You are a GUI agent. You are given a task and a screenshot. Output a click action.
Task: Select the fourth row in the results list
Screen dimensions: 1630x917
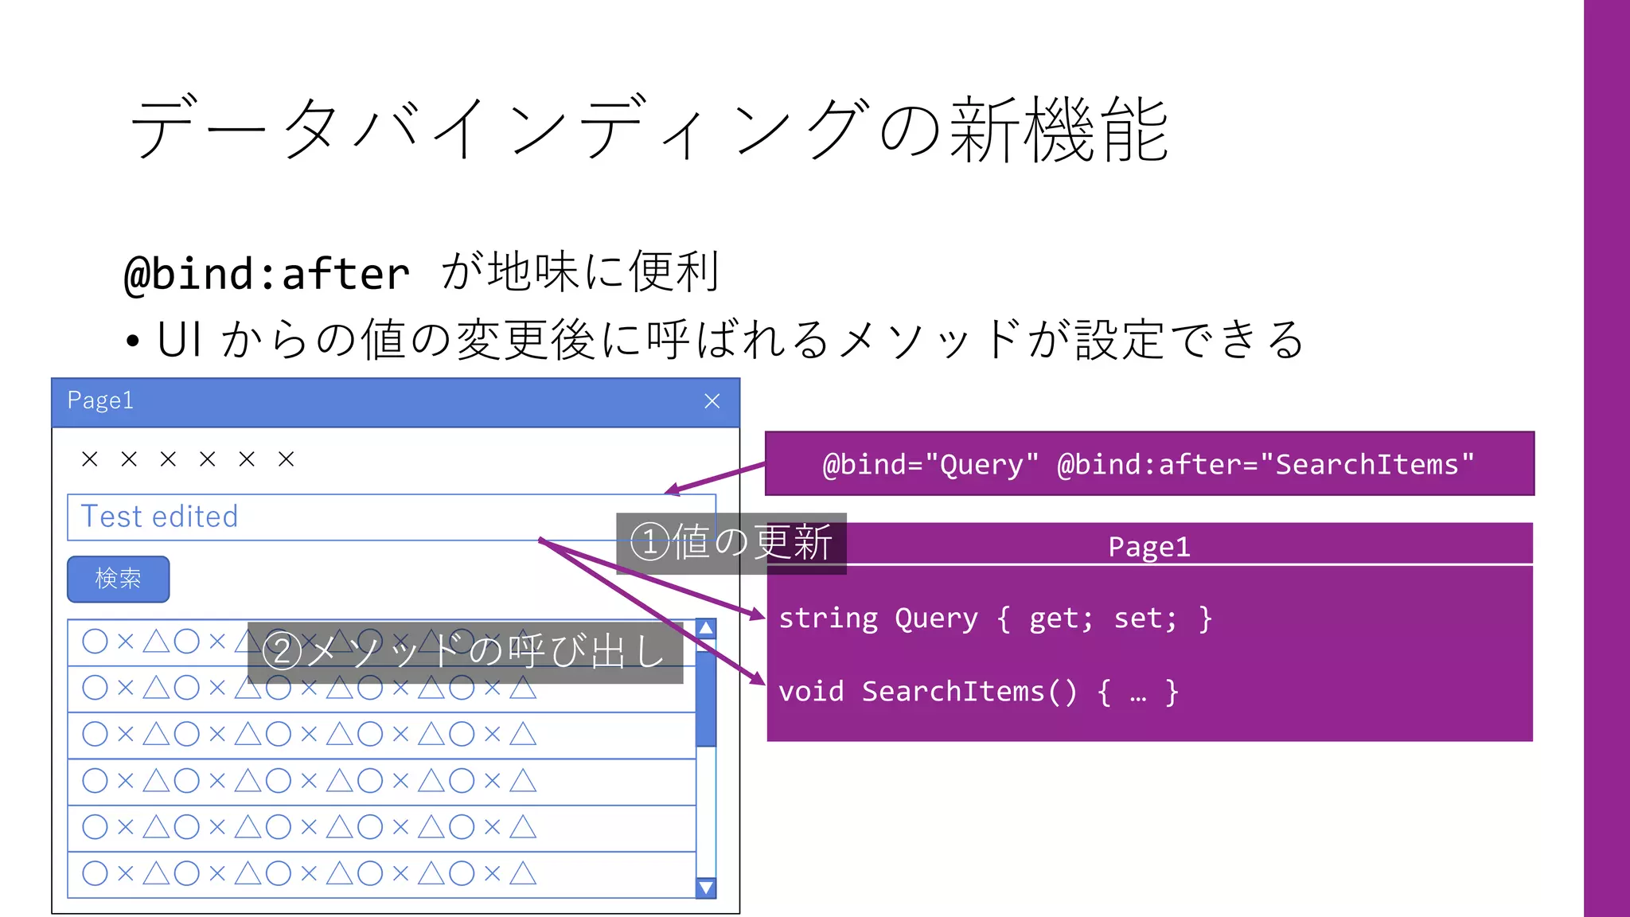tap(382, 781)
